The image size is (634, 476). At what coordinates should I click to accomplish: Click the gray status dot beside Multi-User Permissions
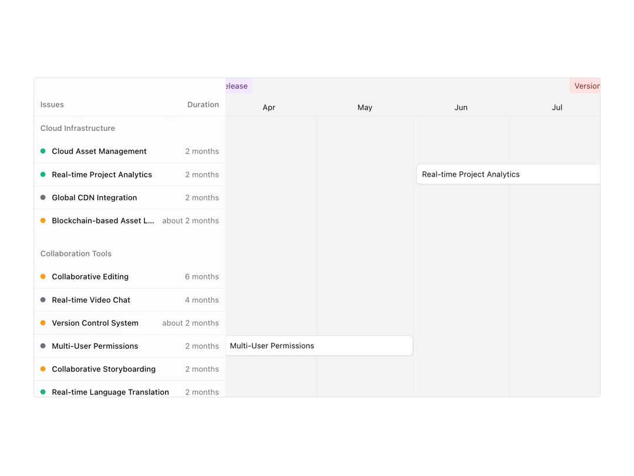point(43,346)
